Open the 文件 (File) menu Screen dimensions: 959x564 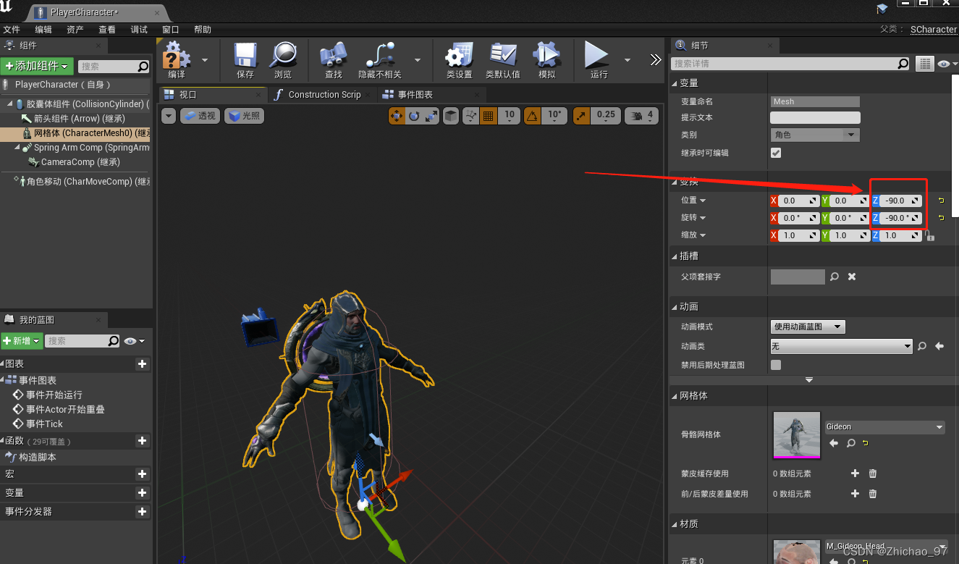12,30
